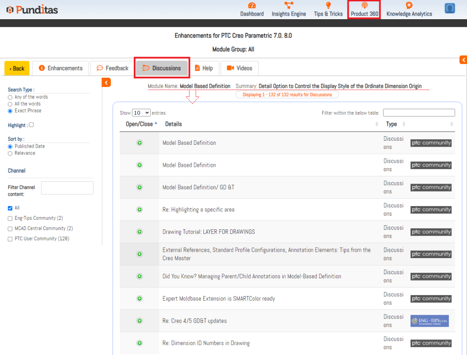The image size is (467, 355).
Task: Click the 'Filter within the below table' field
Action: pos(419,113)
